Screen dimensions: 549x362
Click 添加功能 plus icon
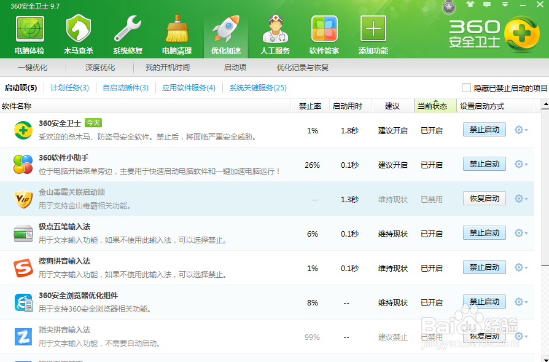373,28
